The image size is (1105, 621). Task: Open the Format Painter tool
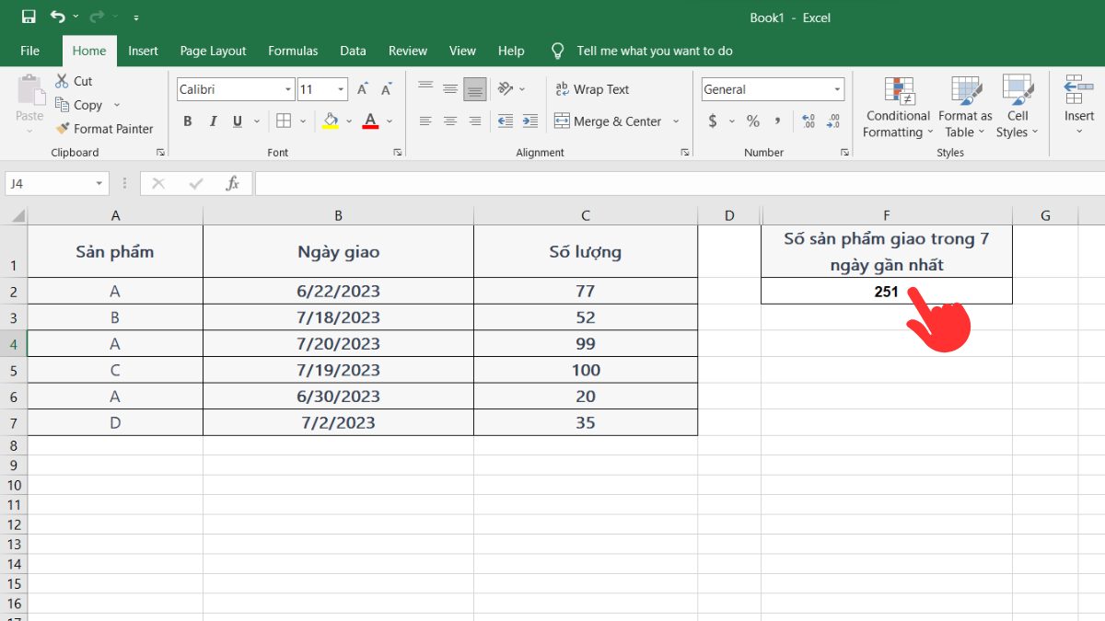tap(105, 129)
